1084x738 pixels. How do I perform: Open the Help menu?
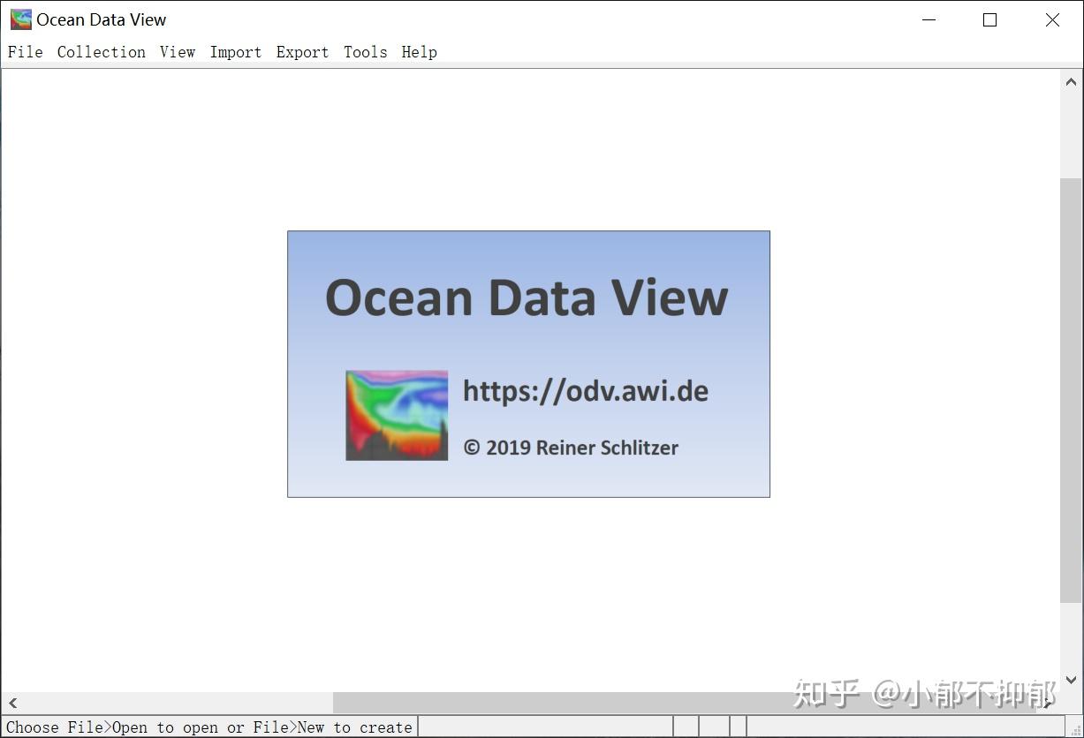tap(419, 52)
